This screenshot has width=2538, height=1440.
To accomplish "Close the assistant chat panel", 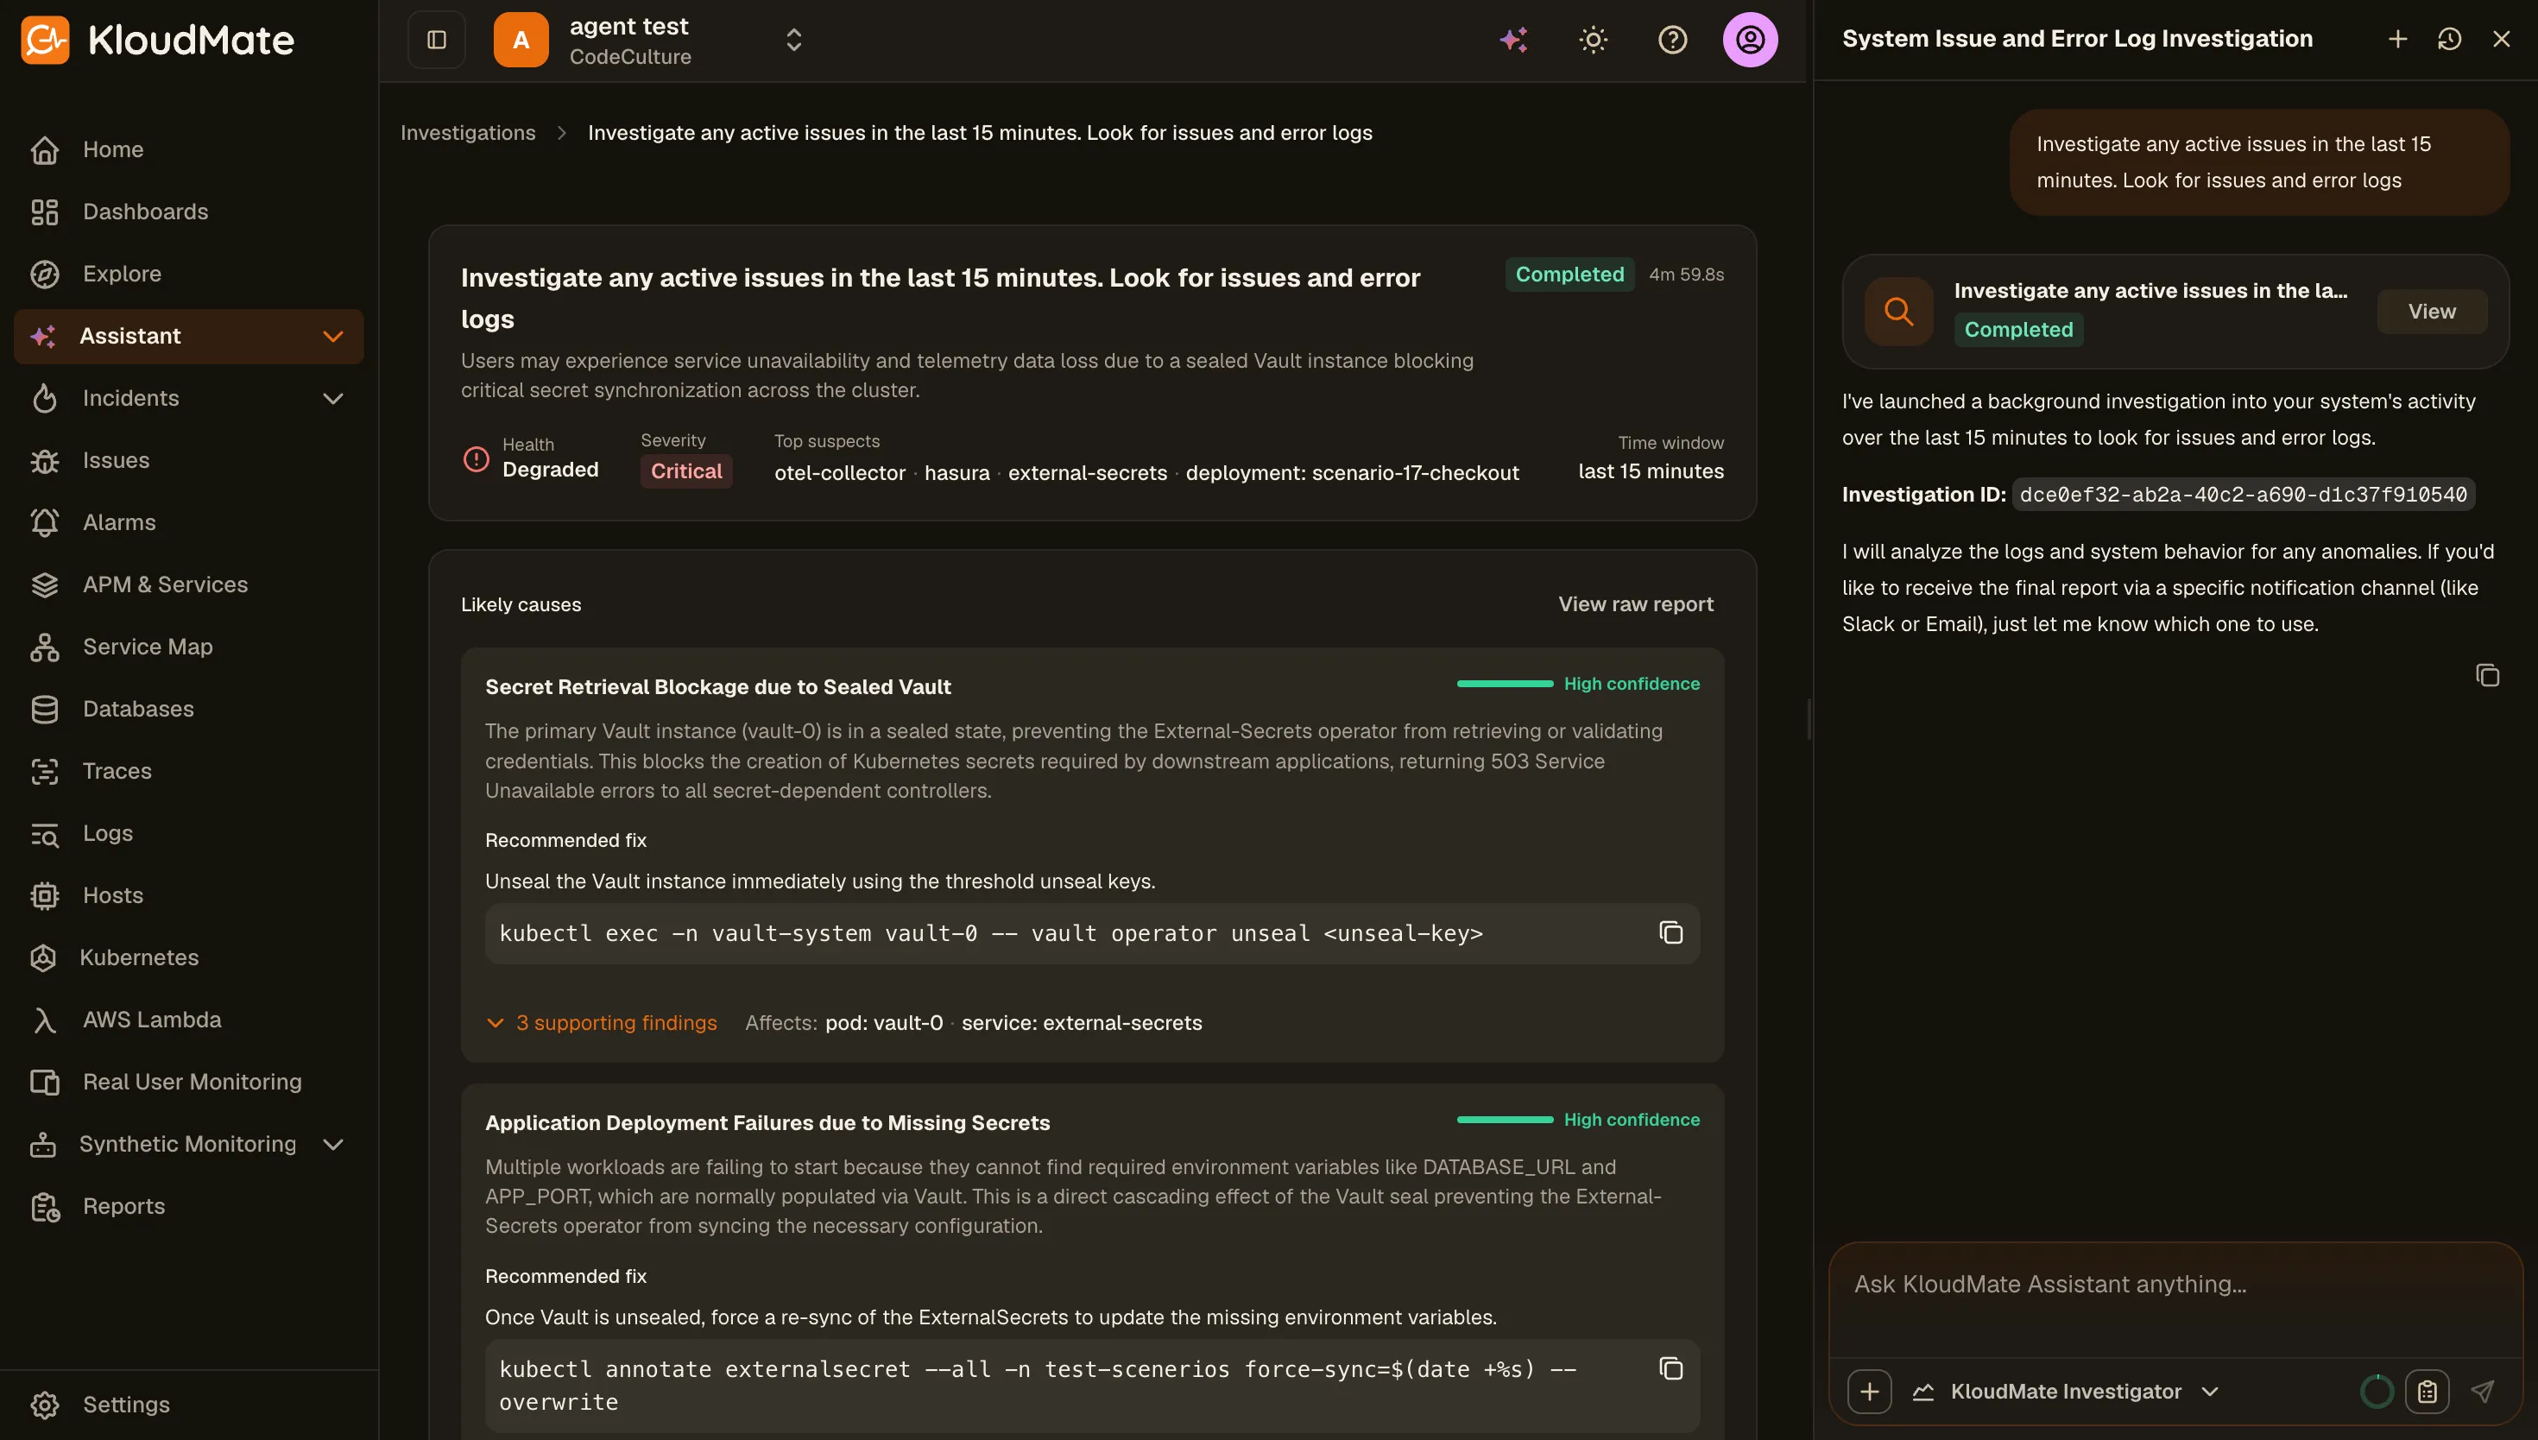I will click(x=2500, y=39).
